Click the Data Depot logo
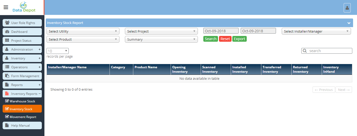Screen dimensions: 357x136 [24, 7]
